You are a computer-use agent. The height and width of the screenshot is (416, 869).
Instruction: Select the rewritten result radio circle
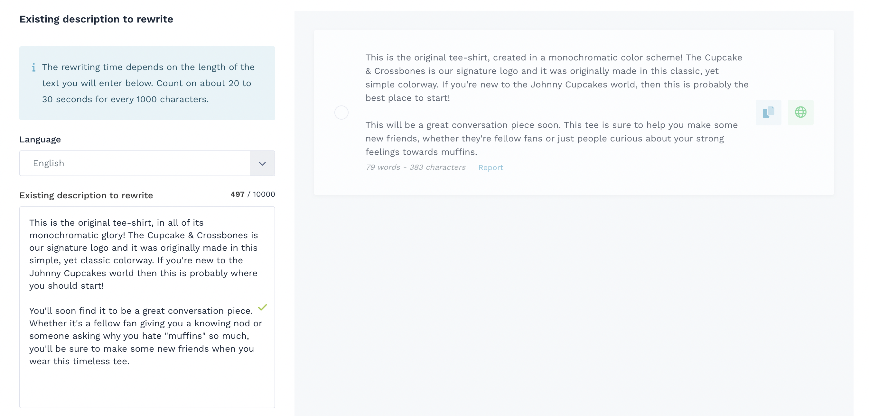[341, 113]
